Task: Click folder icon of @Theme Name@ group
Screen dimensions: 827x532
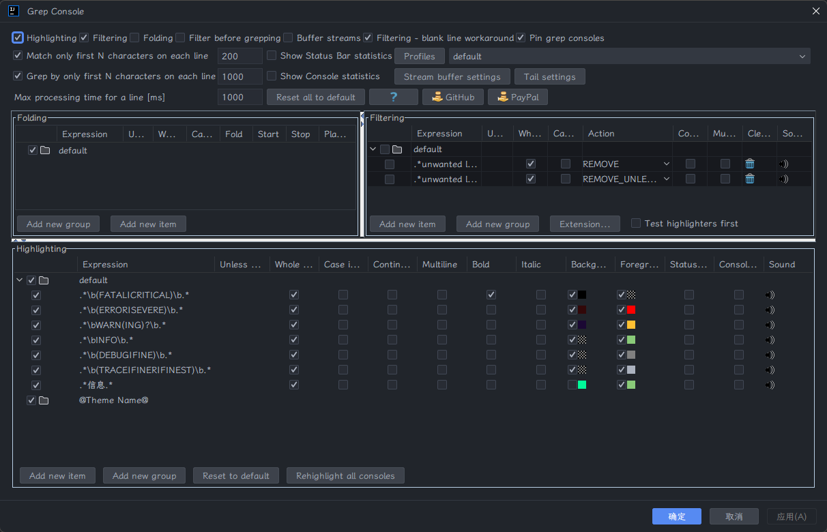Action: (44, 400)
